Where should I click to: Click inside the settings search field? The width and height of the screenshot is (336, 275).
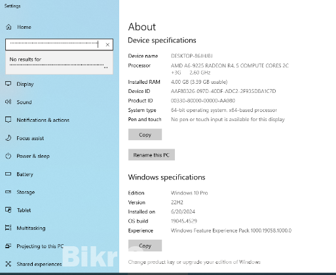pyautogui.click(x=54, y=45)
